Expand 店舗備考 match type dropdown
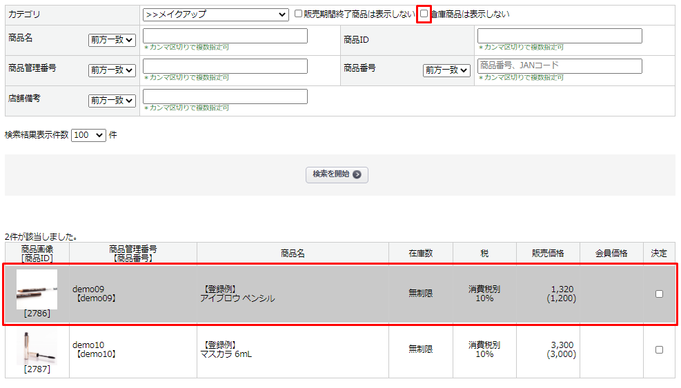Viewport: 681px width, 388px height. 112,101
